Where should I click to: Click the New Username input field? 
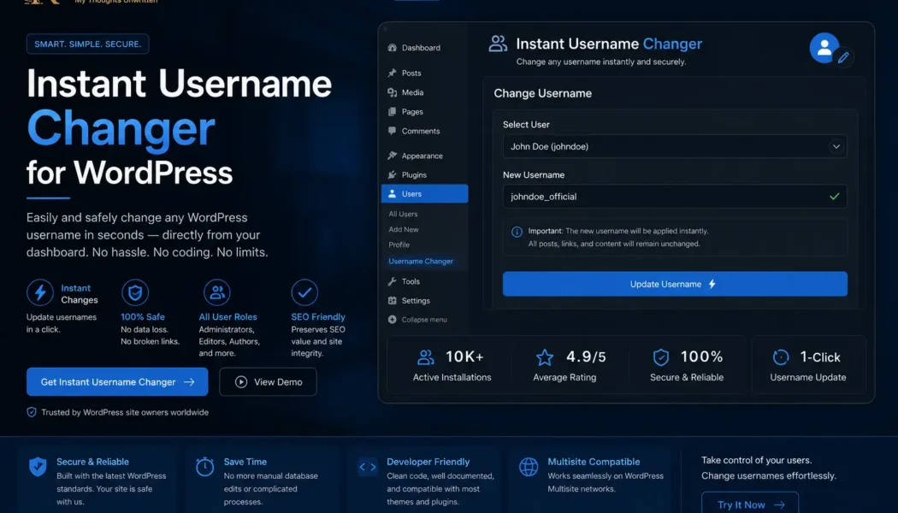675,197
